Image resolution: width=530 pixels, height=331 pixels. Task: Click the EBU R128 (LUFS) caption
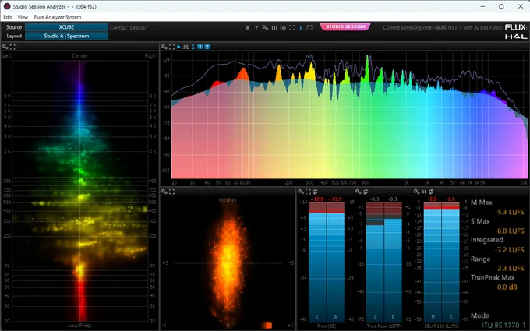coord(442,326)
